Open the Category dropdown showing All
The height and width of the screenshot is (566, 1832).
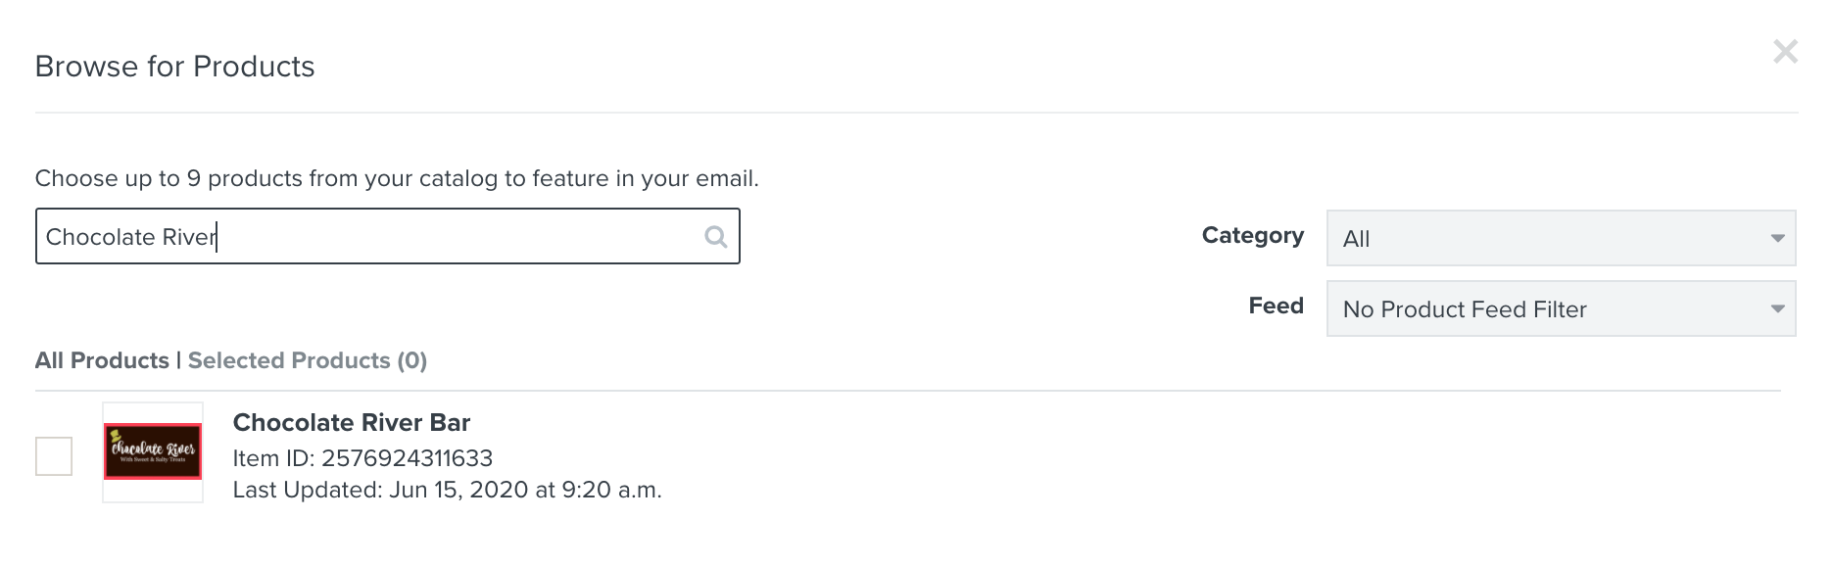point(1561,238)
